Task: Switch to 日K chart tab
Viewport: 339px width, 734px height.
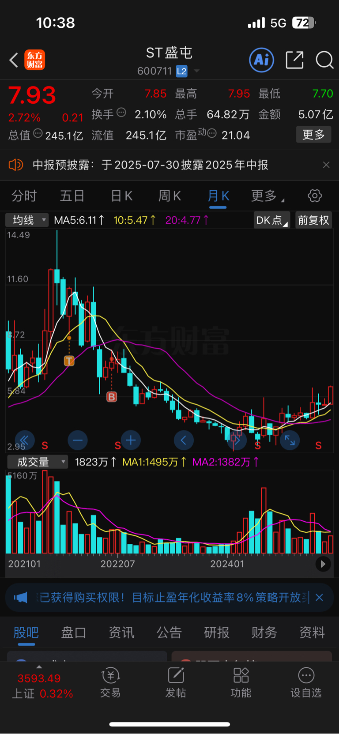Action: [x=121, y=196]
